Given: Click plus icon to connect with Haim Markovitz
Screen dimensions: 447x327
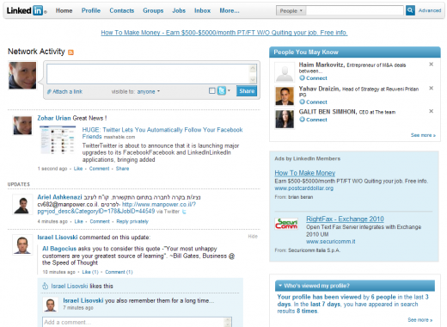Looking at the screenshot, I should [x=302, y=77].
